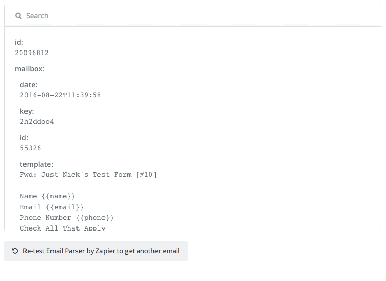Click the mailbox id label
This screenshot has height=281, width=386.
tap(24, 138)
